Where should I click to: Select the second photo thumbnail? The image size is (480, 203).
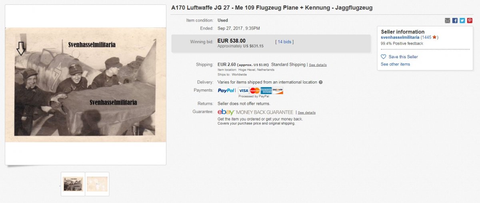point(97,184)
